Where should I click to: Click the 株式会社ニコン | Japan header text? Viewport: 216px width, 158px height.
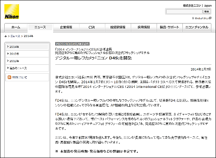point(197,6)
